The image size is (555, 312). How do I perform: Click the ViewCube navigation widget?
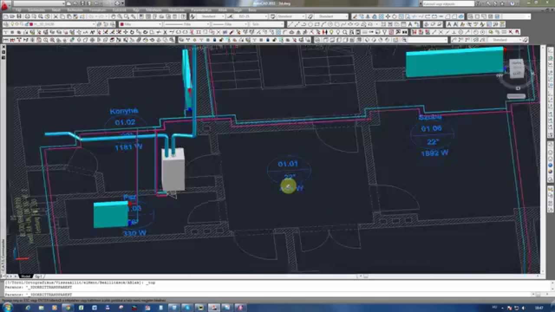tap(516, 68)
